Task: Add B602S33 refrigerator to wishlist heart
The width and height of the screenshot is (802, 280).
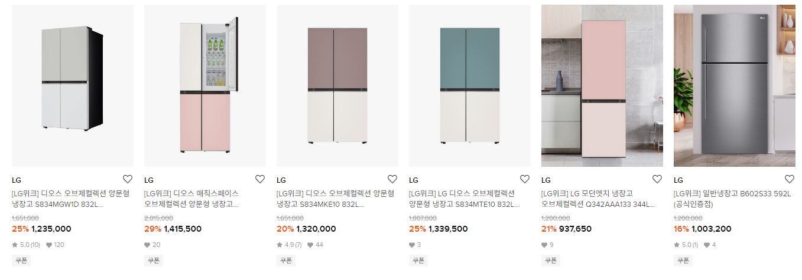Action: click(790, 179)
